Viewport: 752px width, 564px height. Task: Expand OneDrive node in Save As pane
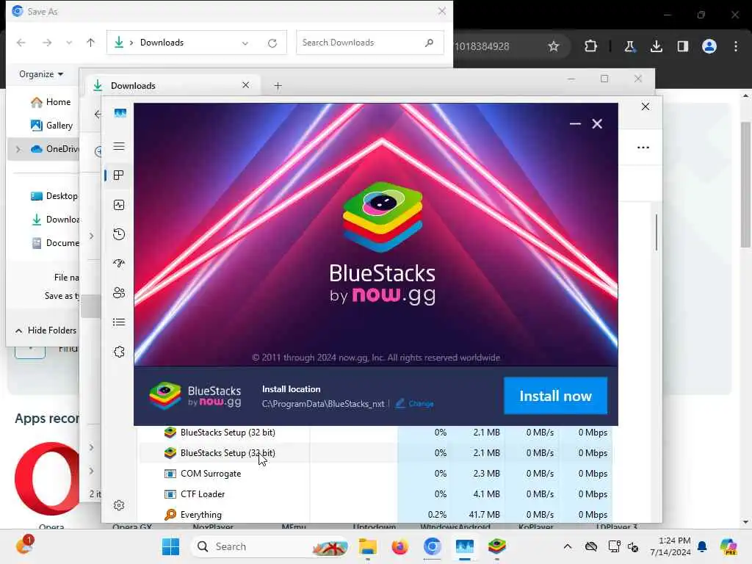(x=18, y=149)
